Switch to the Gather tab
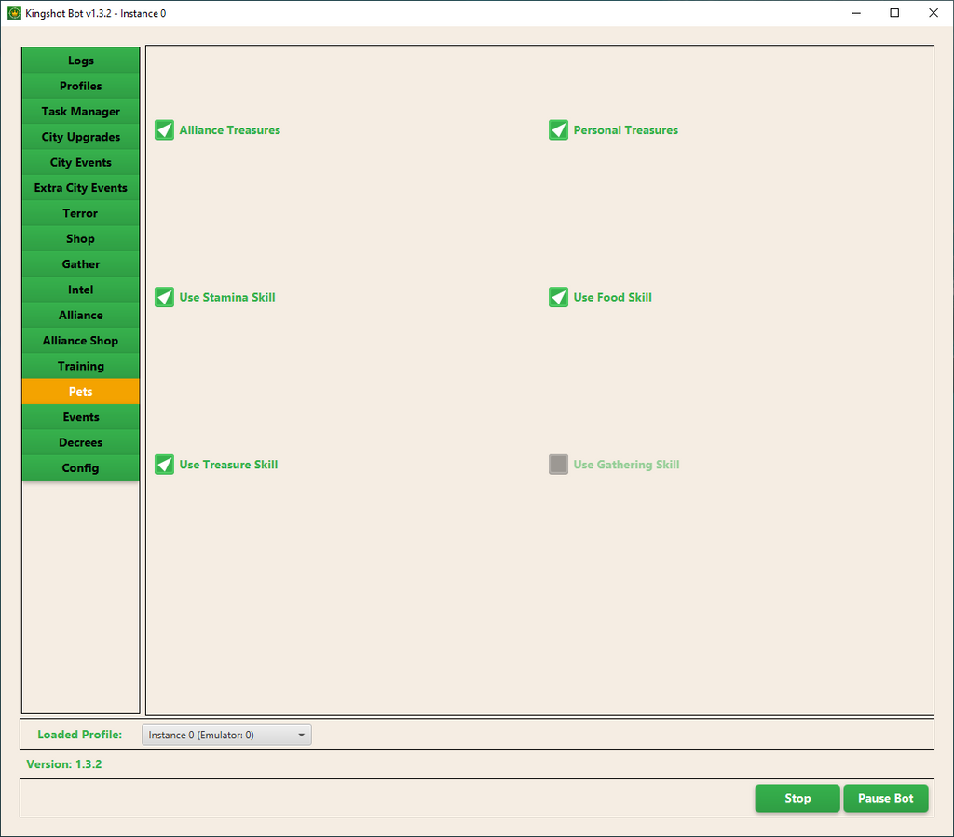This screenshot has height=837, width=954. tap(81, 264)
